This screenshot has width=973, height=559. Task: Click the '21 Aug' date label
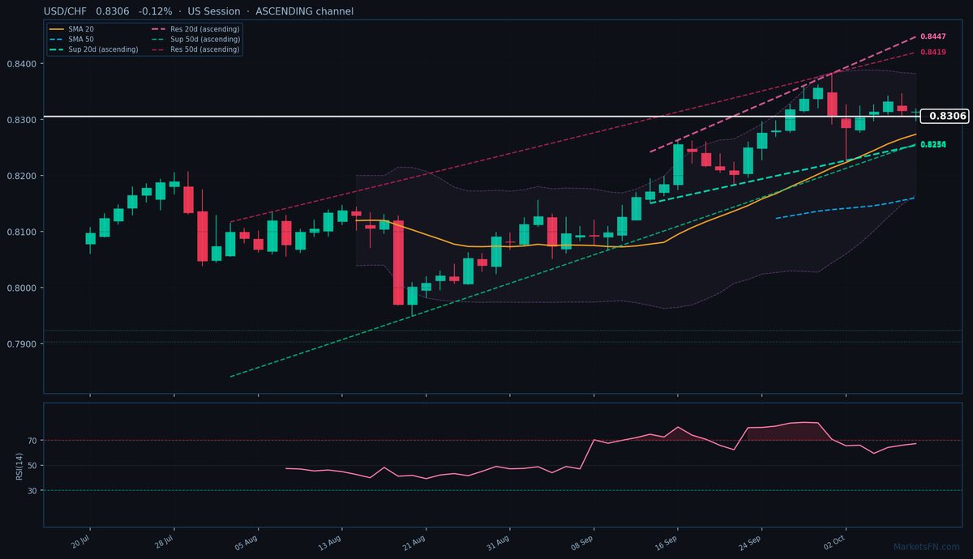(x=416, y=543)
